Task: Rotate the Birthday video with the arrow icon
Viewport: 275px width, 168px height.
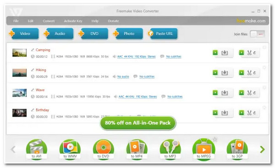Action: [254, 113]
